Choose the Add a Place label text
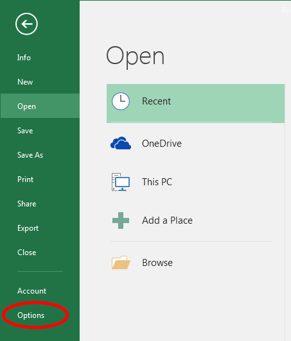Screen dimensions: 291x341 (167, 220)
